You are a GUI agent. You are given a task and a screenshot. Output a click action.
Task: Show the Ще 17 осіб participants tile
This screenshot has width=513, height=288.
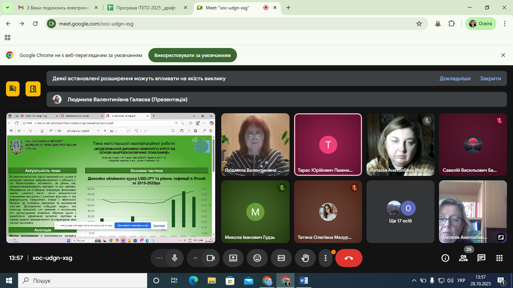400,211
